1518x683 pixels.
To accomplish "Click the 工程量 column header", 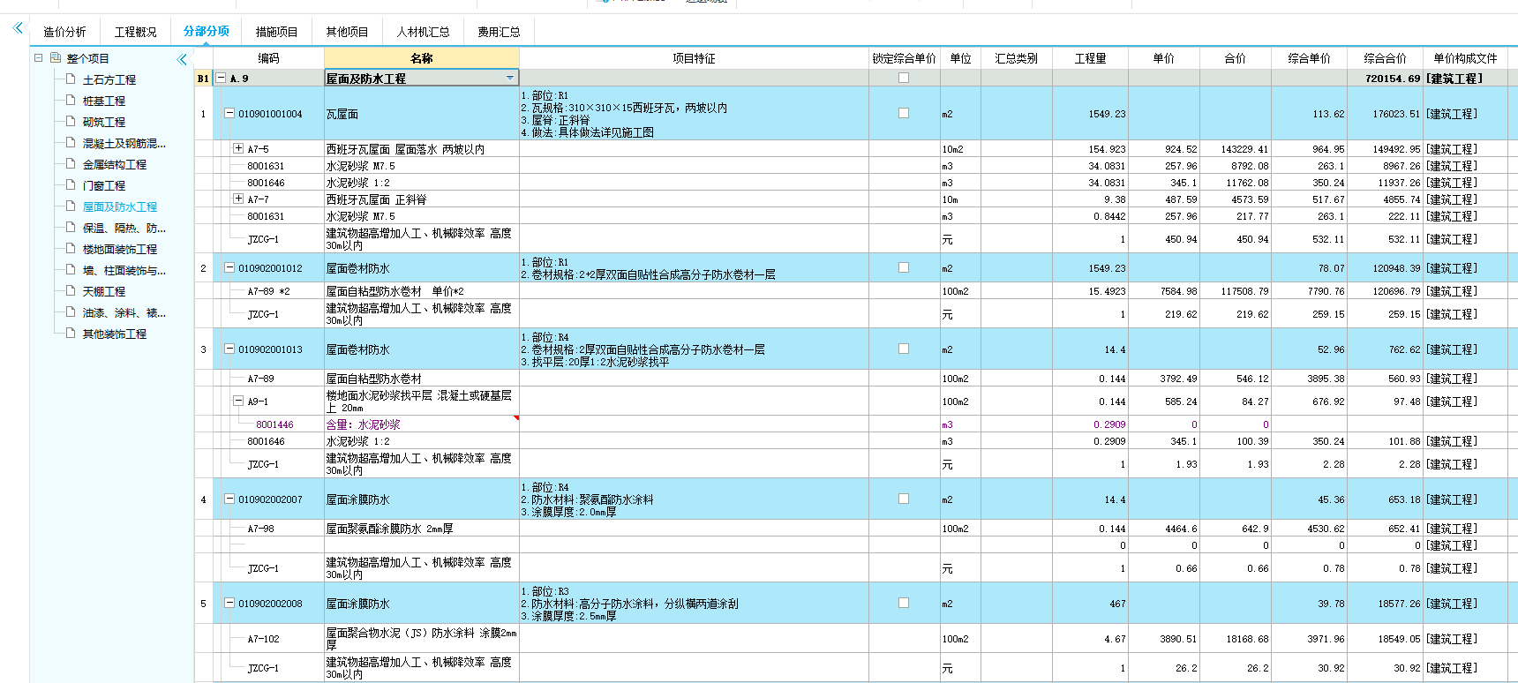I will [1090, 58].
